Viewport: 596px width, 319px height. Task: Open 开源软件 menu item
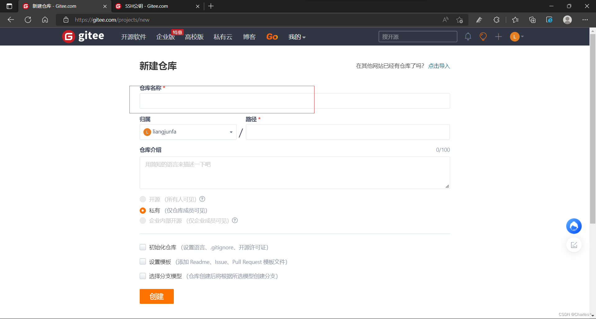pyautogui.click(x=133, y=37)
